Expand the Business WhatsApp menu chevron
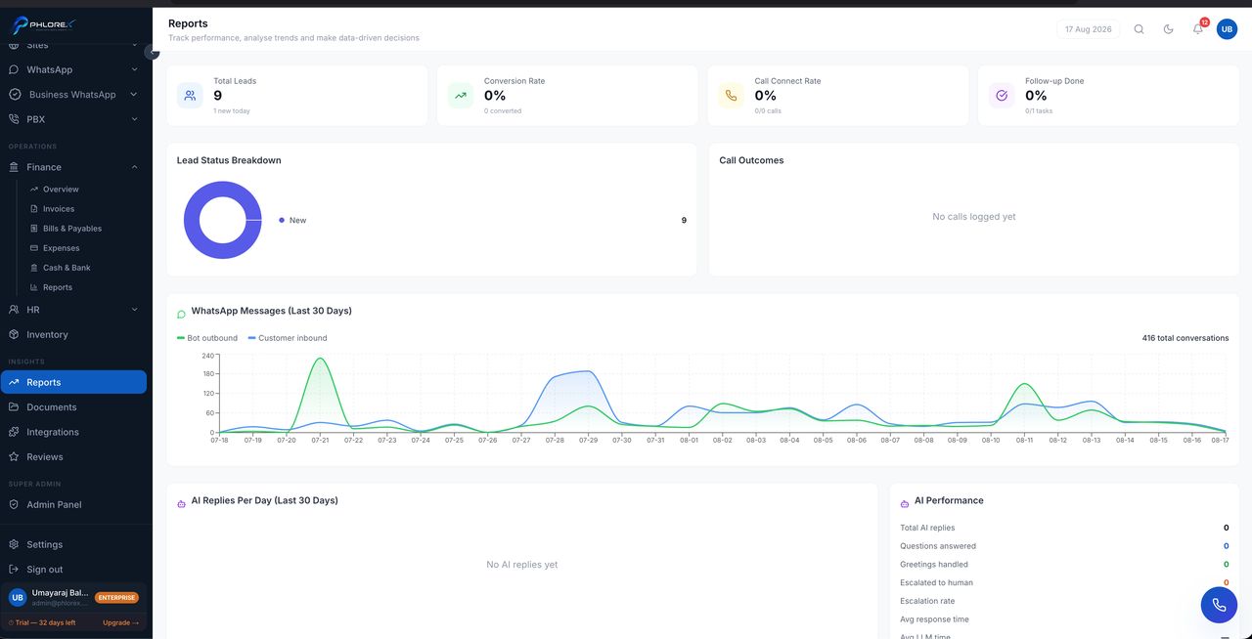Image resolution: width=1252 pixels, height=639 pixels. click(x=134, y=95)
